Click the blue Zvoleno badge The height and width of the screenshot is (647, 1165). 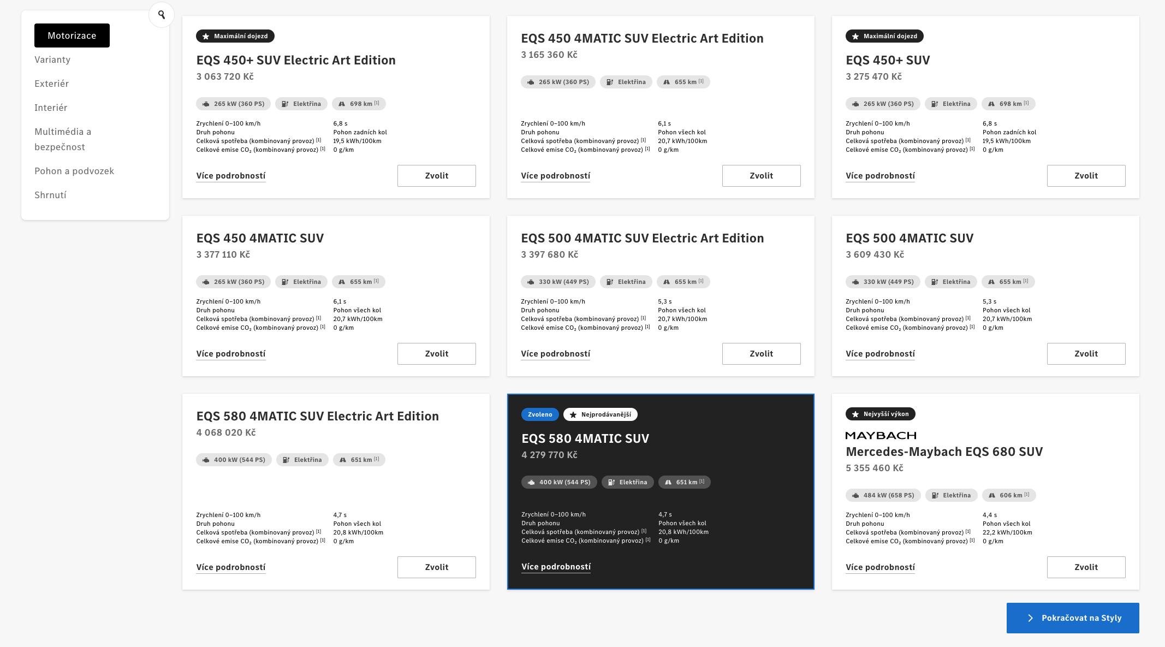(540, 414)
